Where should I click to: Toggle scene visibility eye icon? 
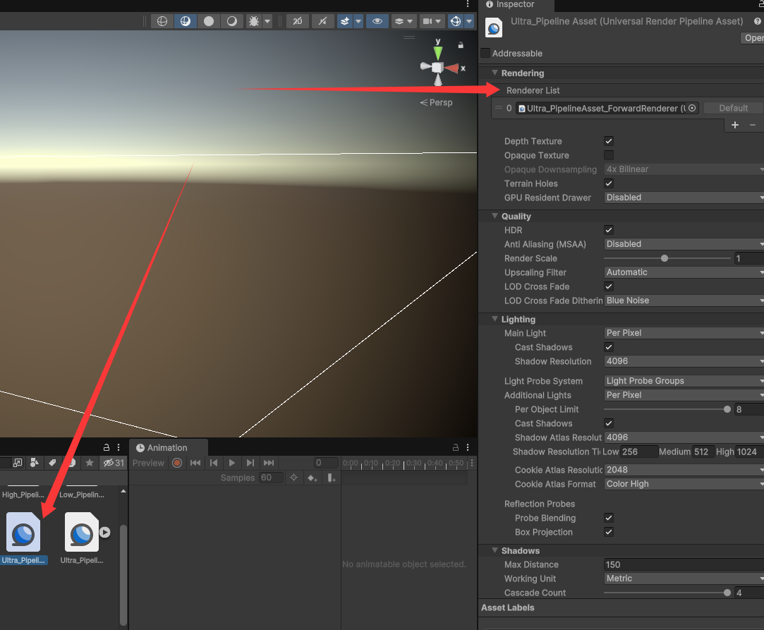point(377,21)
